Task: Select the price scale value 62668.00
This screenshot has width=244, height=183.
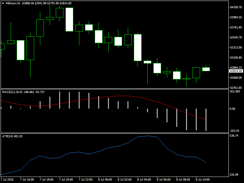Action: [x=236, y=78]
